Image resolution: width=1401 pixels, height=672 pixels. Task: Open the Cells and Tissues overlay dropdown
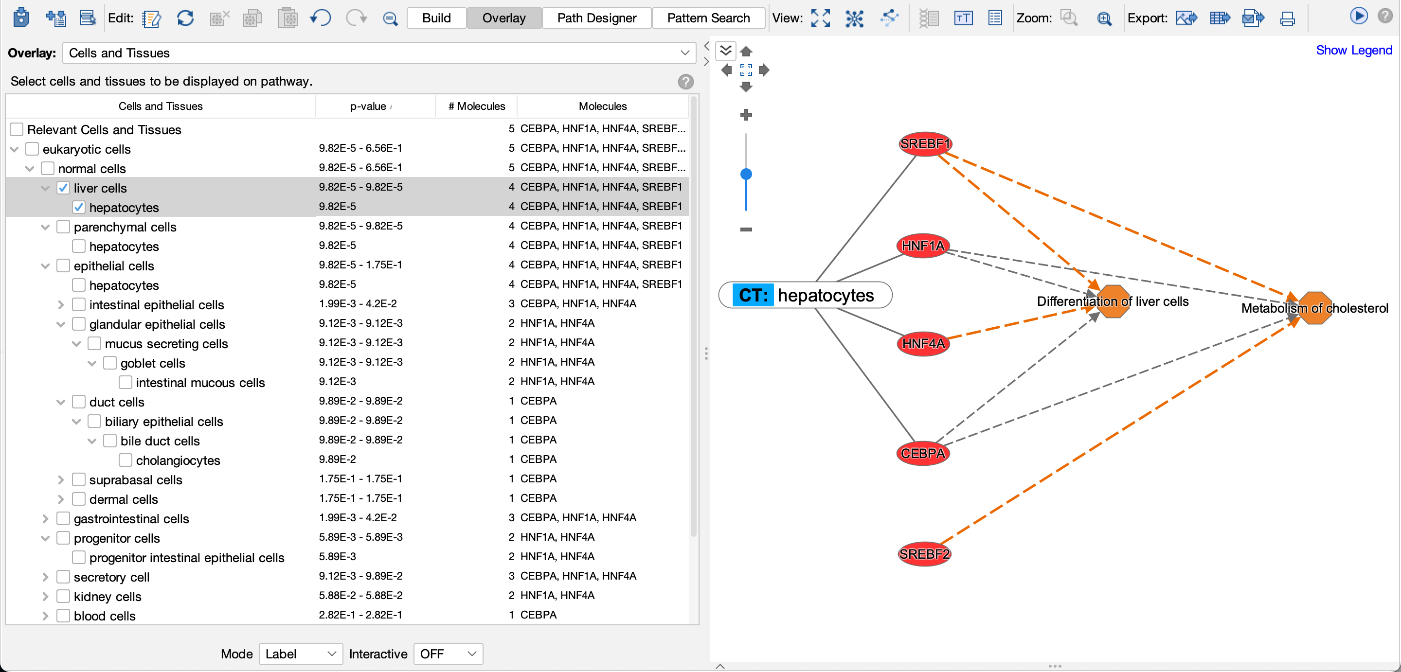pos(379,53)
